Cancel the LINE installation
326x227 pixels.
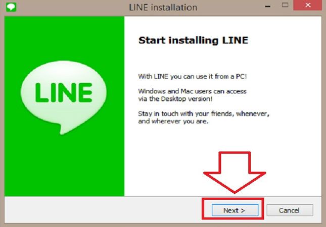point(290,210)
